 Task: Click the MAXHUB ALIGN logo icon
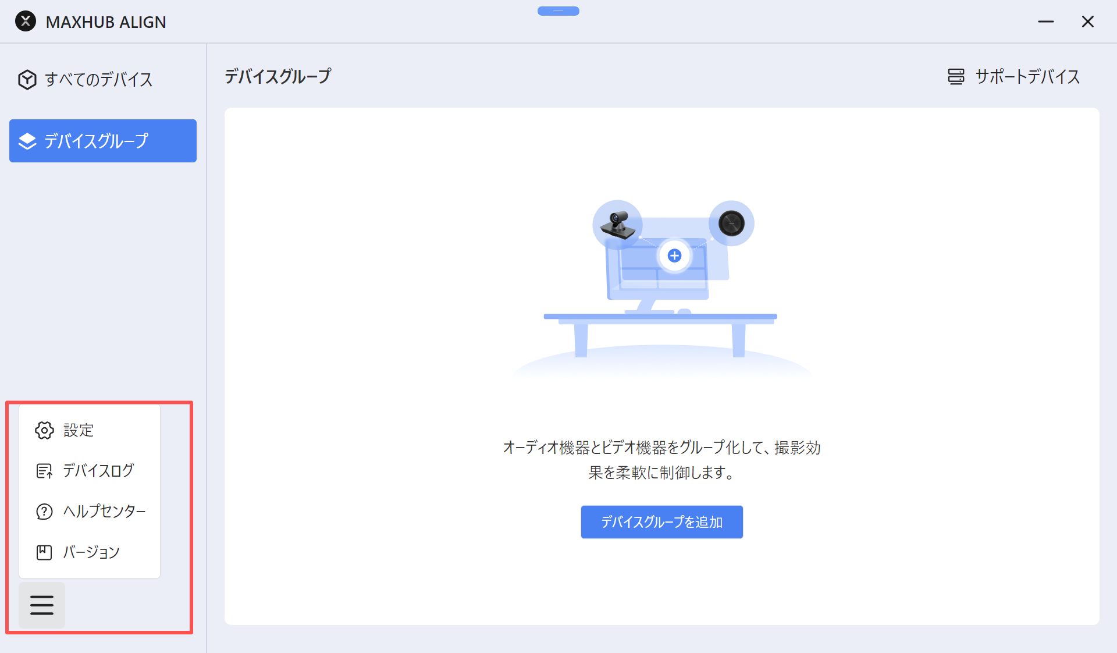(x=26, y=22)
